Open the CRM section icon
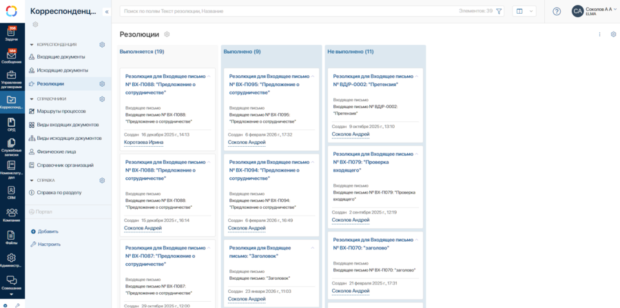Screen dimensions: 620x308 12,192
